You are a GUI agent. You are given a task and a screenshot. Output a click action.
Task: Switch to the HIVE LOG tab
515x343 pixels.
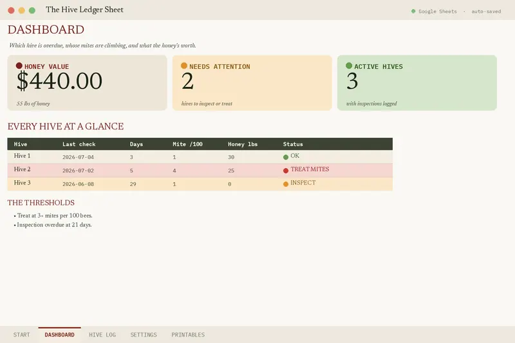[x=102, y=335]
